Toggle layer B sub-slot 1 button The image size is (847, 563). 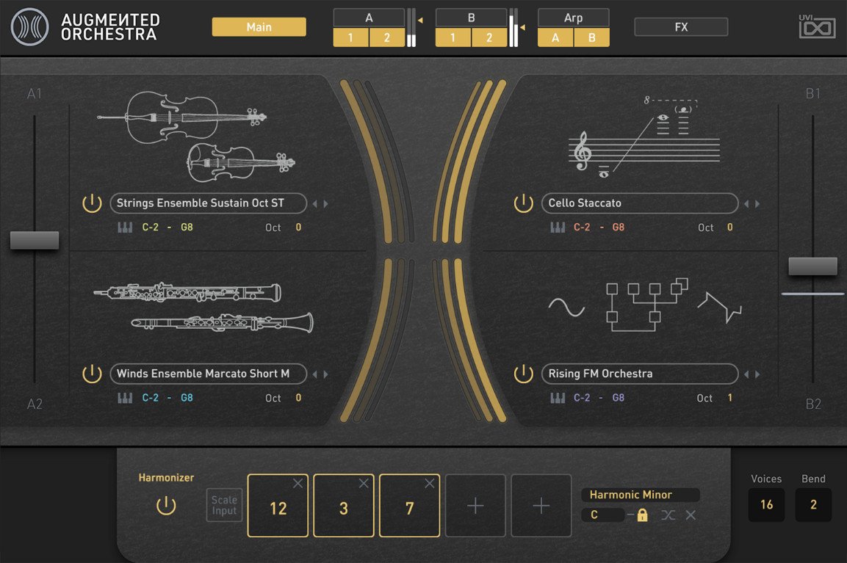point(453,37)
